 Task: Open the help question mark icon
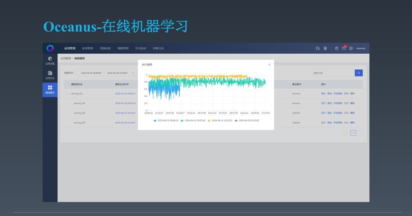(x=336, y=48)
